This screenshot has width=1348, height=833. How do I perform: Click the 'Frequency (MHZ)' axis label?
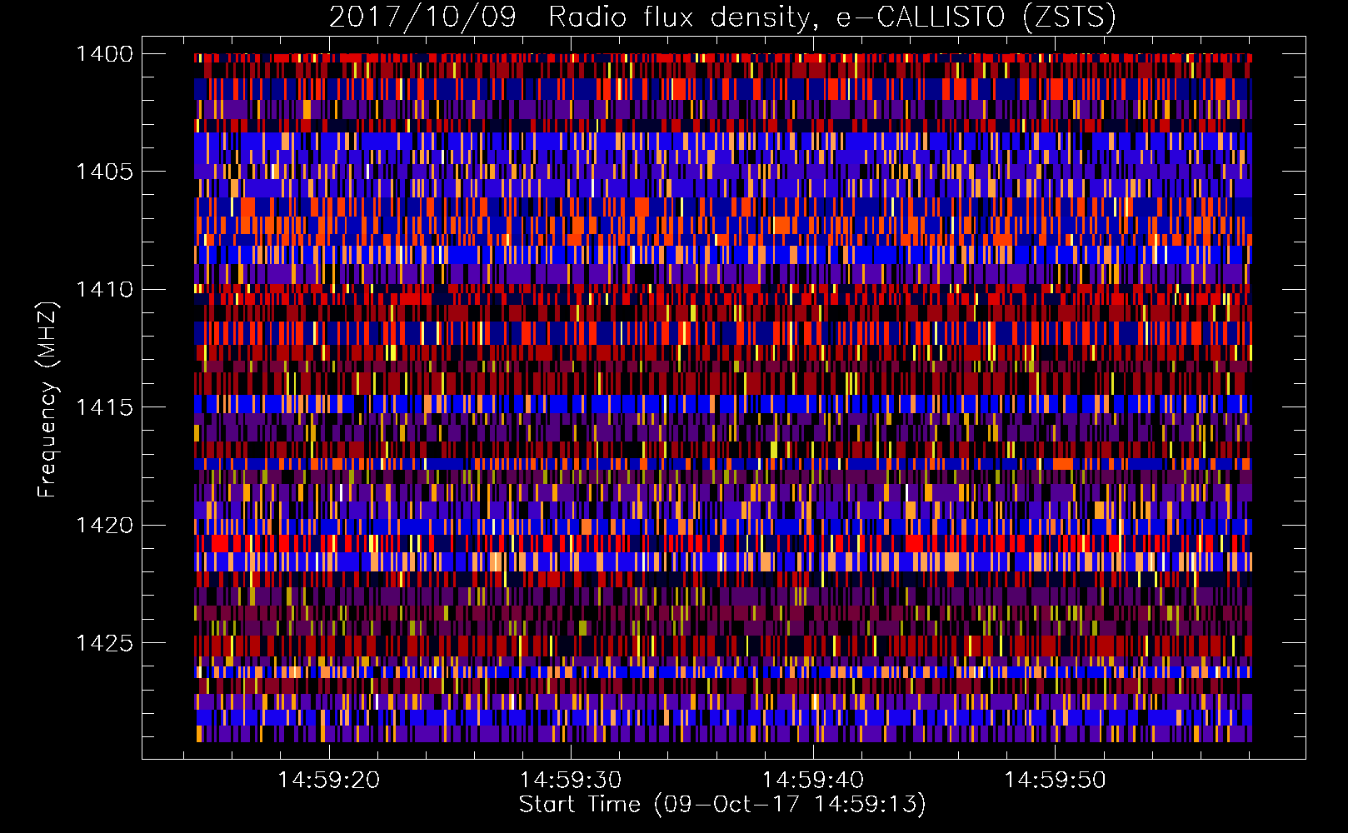47,399
